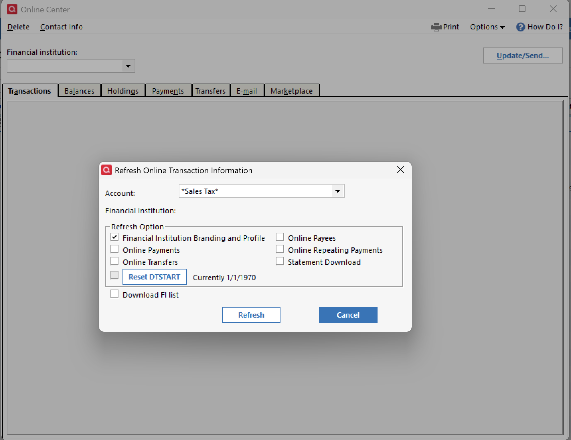Click the Delete menu item
Screen dimensions: 571x440
18,27
